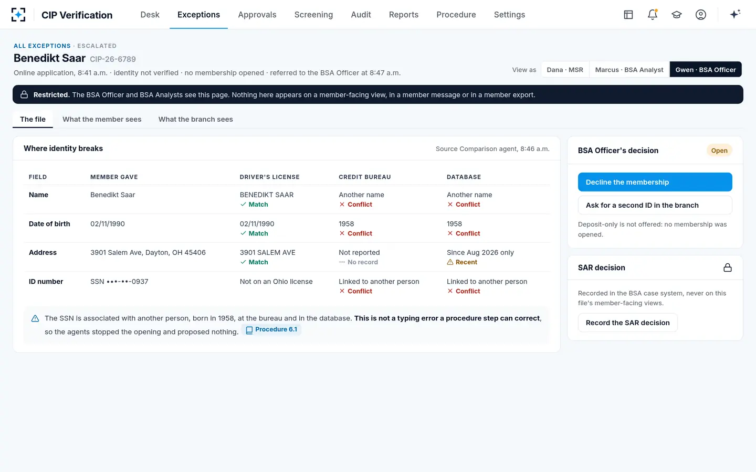756x472 pixels.
Task: Go to the Exceptions section
Action: (x=198, y=15)
